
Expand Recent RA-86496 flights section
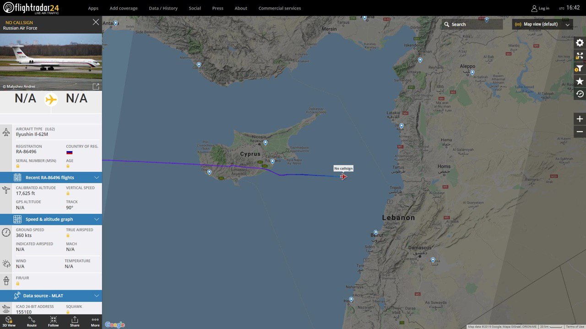coord(51,177)
